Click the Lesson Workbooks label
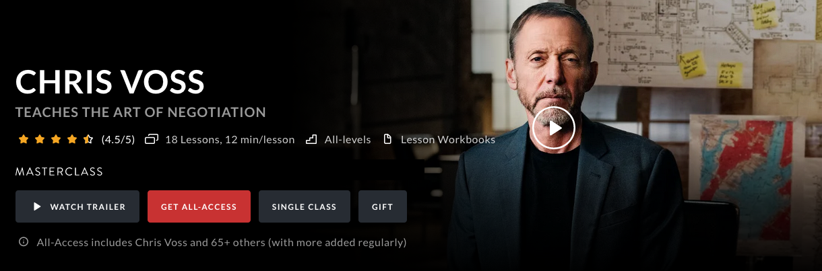The width and height of the screenshot is (822, 271). click(448, 140)
